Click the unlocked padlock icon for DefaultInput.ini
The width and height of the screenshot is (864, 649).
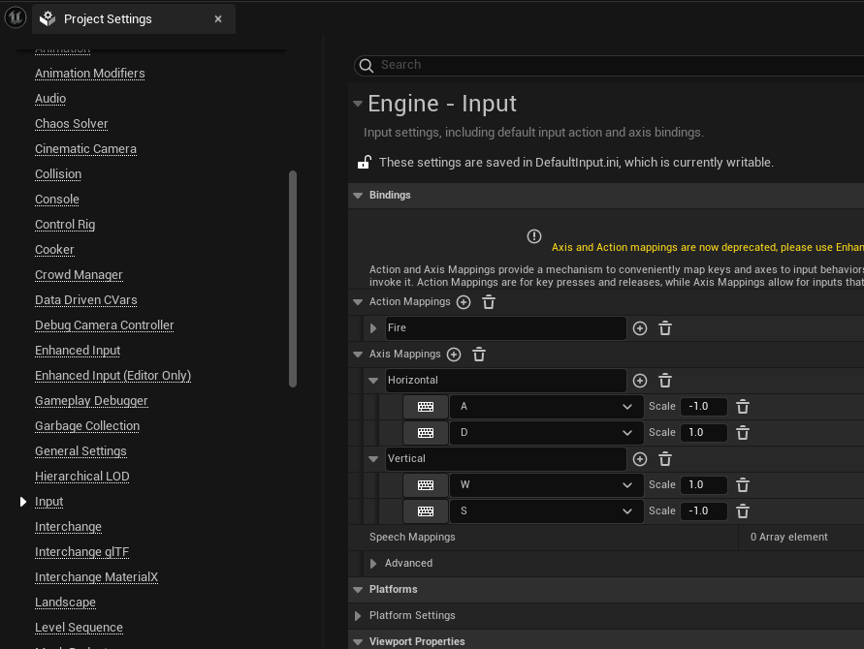click(x=365, y=162)
